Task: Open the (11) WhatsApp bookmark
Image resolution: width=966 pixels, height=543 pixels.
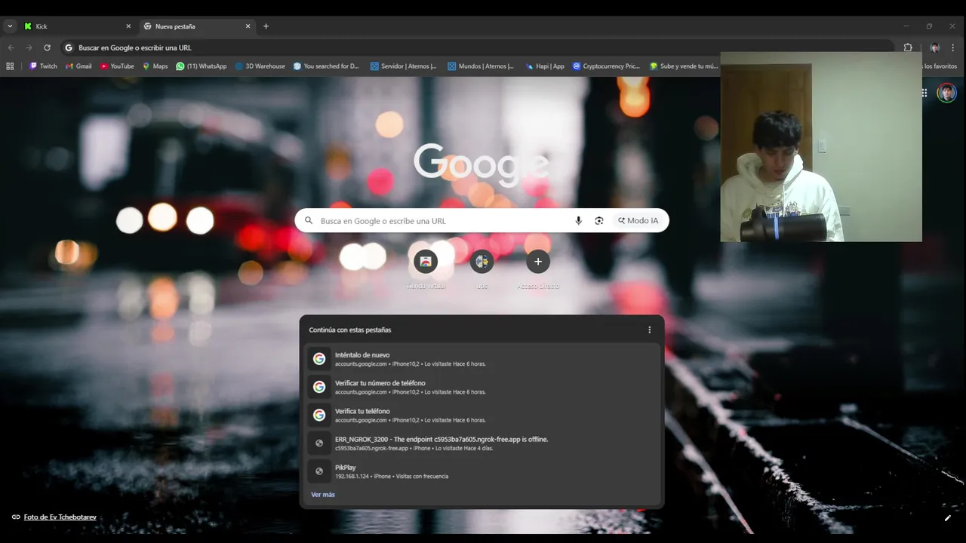Action: pos(201,66)
